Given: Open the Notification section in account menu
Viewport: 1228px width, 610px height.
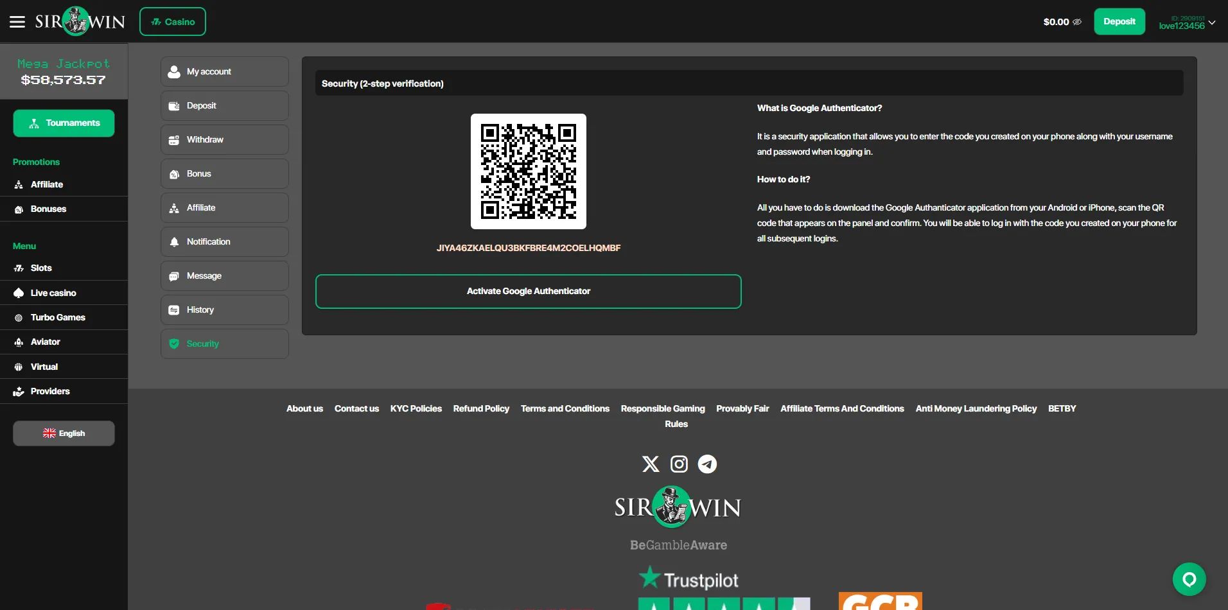Looking at the screenshot, I should click(208, 241).
